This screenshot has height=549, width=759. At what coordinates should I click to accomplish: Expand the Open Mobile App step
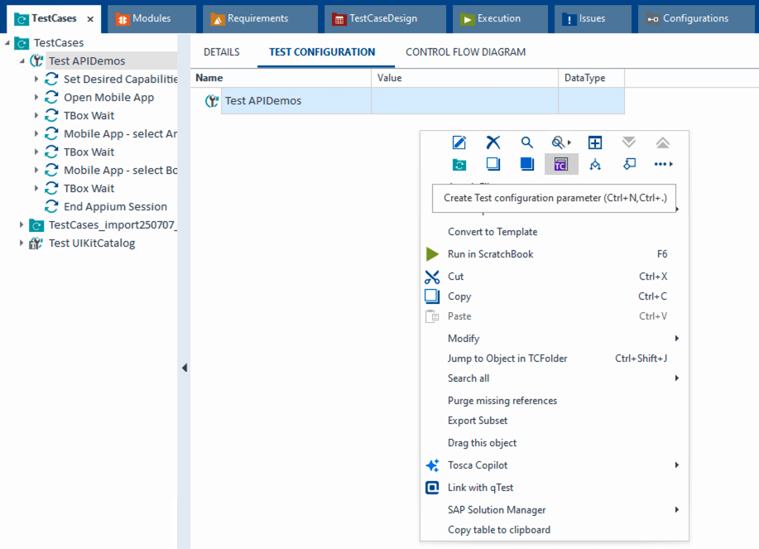(x=36, y=98)
